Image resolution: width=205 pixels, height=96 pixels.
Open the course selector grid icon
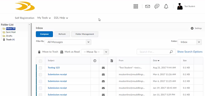click(136, 6)
